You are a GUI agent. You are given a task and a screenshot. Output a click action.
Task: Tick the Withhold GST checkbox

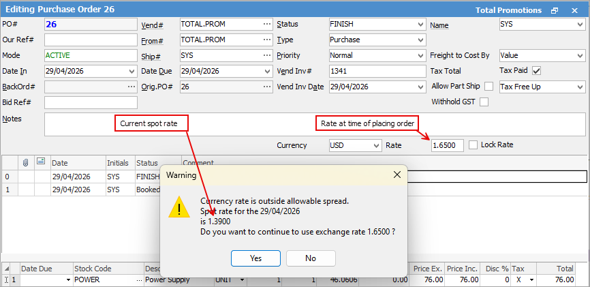point(484,102)
